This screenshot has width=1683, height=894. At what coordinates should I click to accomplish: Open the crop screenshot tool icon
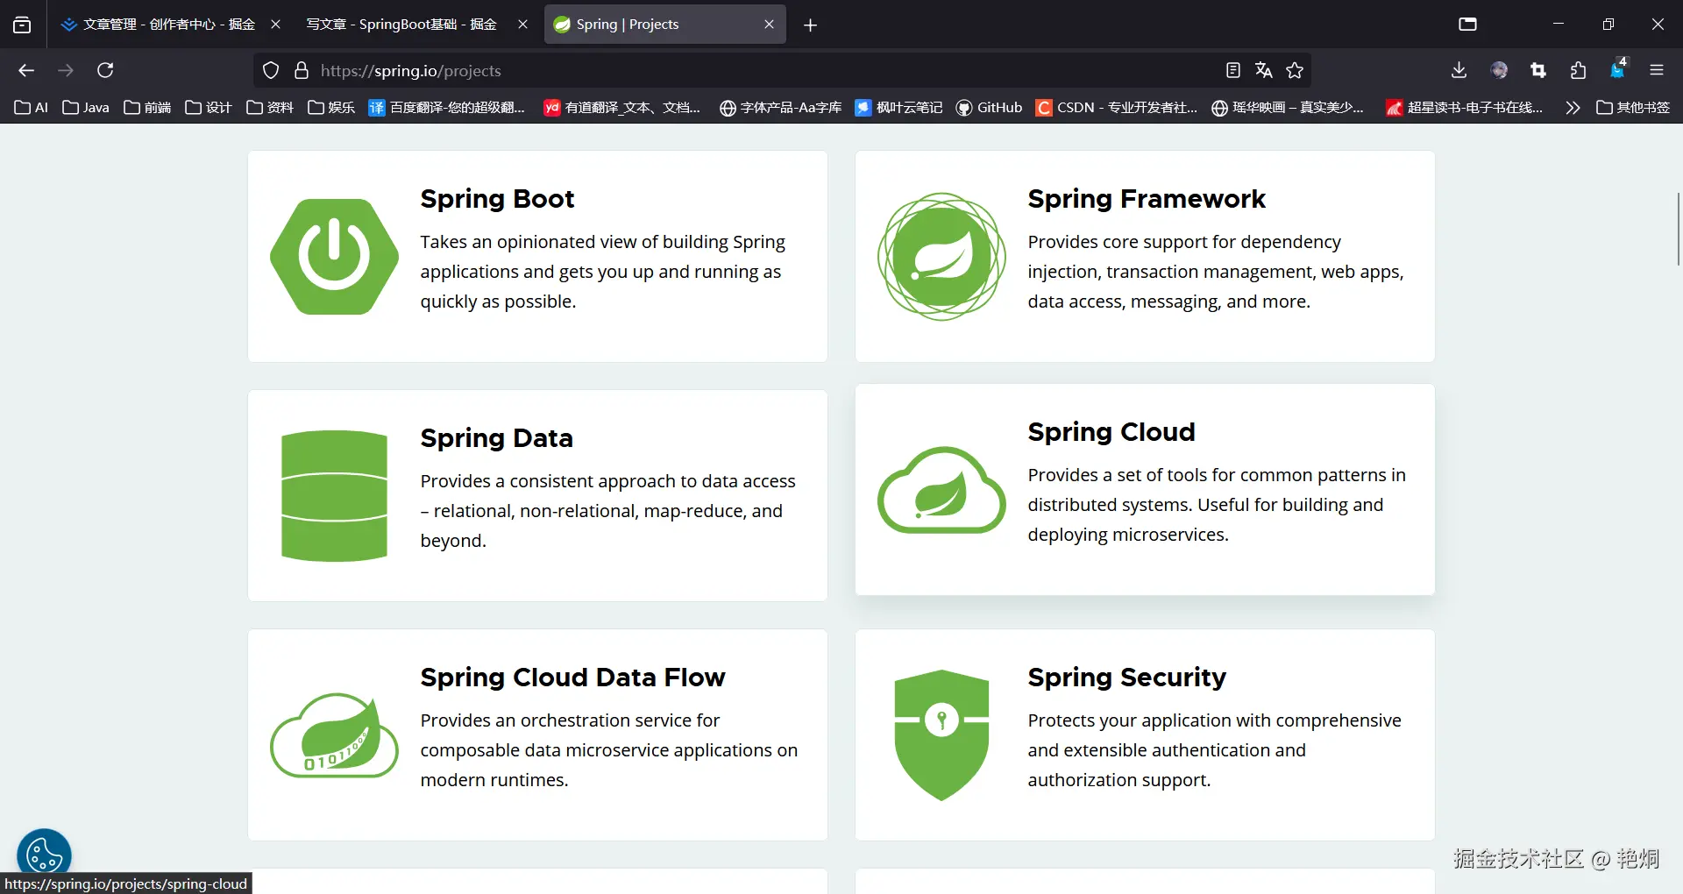pos(1538,70)
